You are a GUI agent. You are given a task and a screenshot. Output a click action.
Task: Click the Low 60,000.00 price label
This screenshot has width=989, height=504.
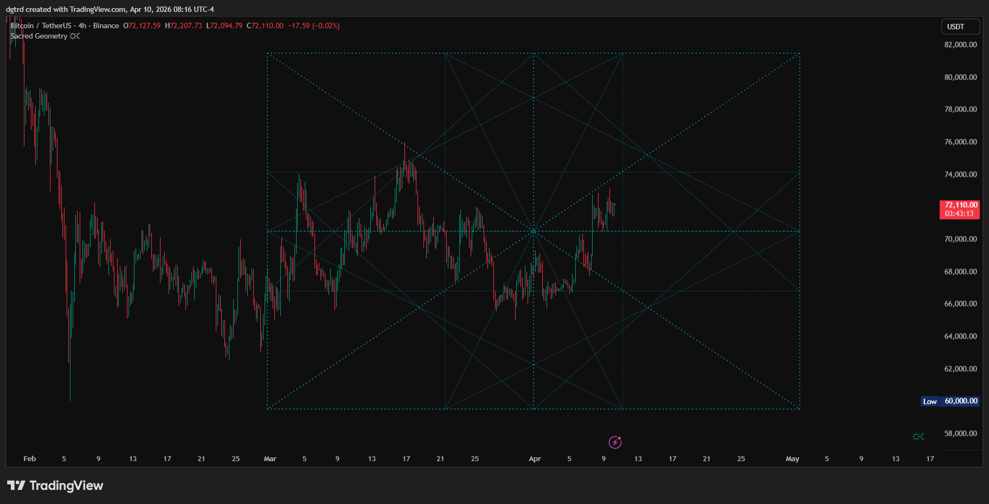951,401
